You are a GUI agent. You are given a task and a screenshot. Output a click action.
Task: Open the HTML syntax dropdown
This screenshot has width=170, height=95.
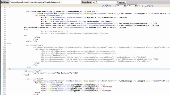click(x=132, y=6)
